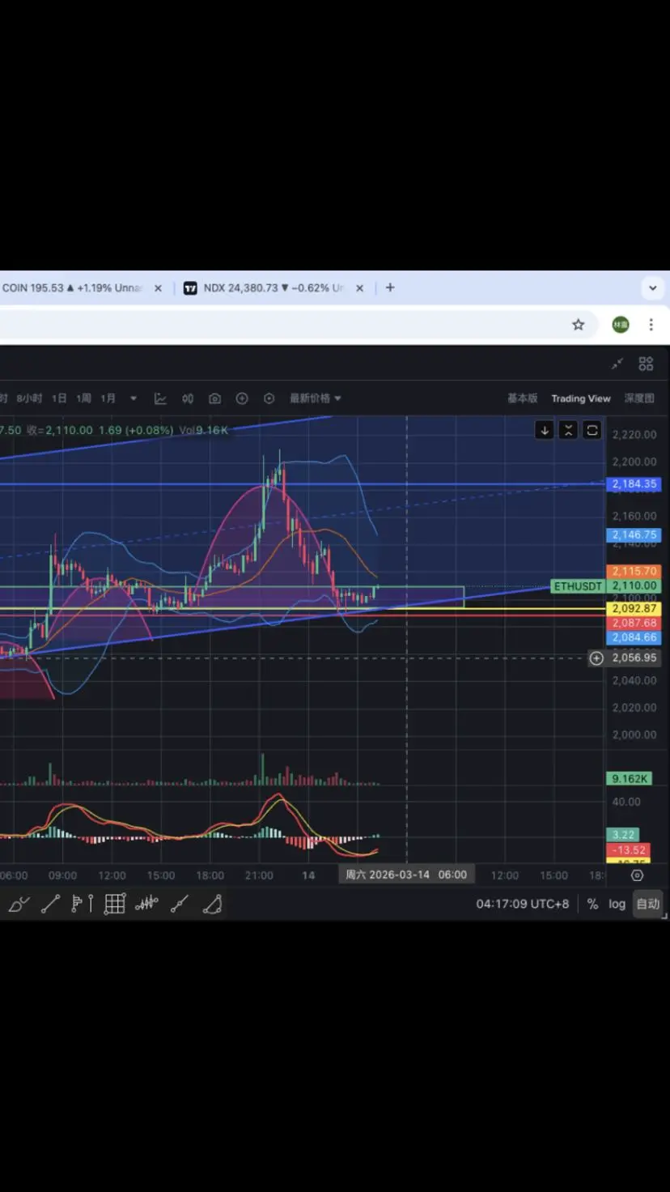
Task: Switch to the 基本版 chart tab
Action: coord(522,398)
